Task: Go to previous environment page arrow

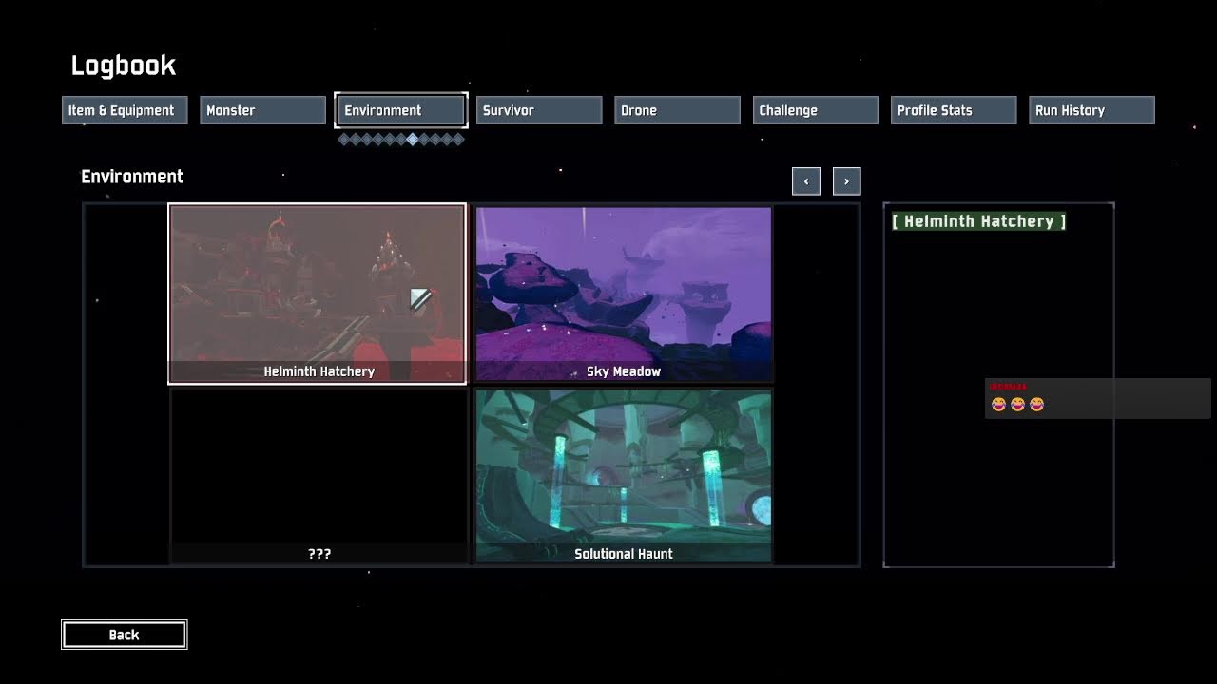Action: pyautogui.click(x=806, y=181)
